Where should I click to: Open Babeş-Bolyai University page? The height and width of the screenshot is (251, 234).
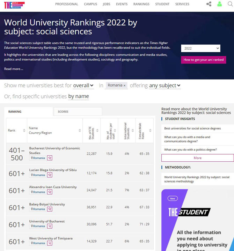pyautogui.click(x=47, y=204)
